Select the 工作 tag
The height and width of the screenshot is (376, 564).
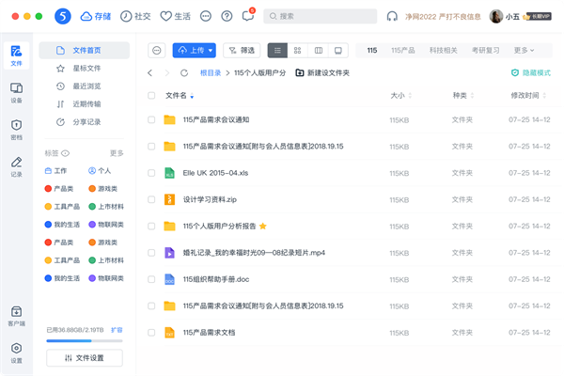coord(55,171)
